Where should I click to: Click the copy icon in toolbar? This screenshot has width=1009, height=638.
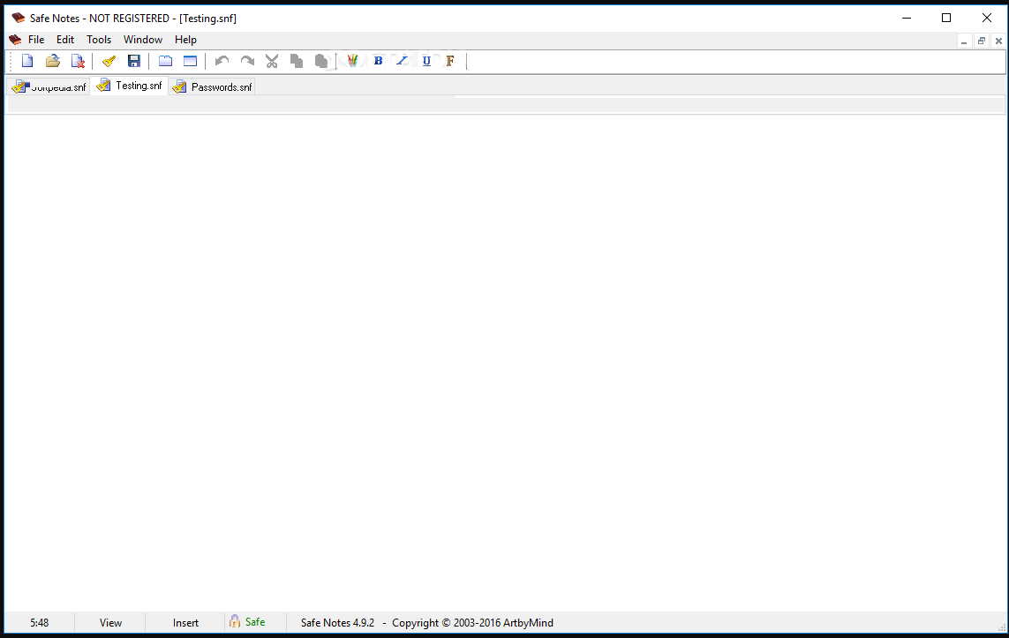pos(297,61)
